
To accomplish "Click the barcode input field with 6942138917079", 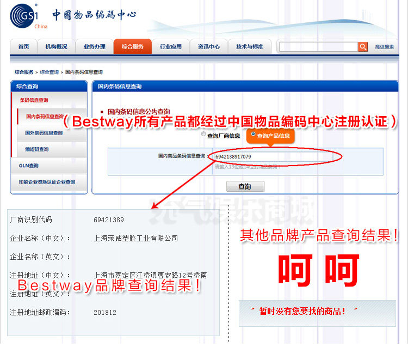I will (274, 156).
